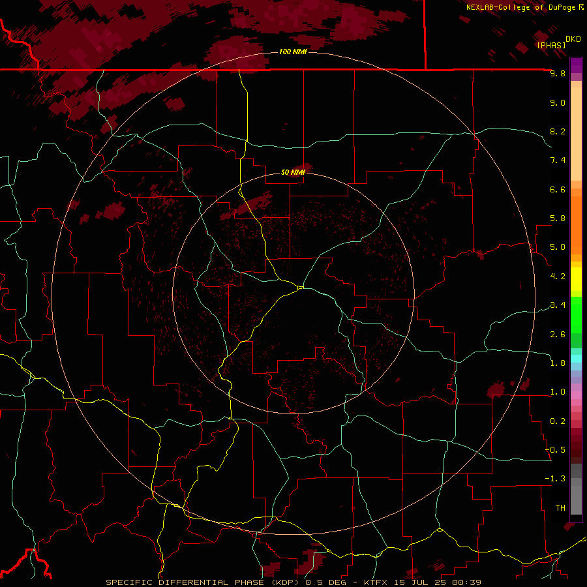
Task: Click the 7.4 legend value
Action: coord(558,160)
